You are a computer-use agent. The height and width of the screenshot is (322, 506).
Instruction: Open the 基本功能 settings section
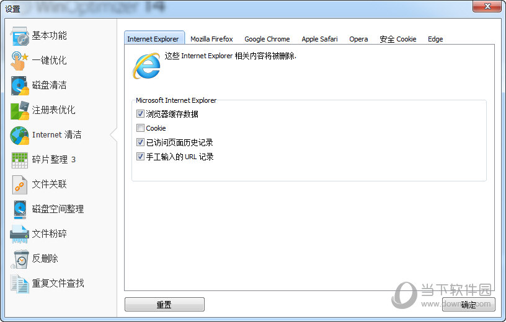click(x=49, y=35)
